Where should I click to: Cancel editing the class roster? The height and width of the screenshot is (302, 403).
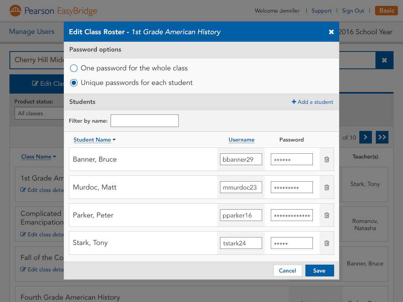[x=287, y=271]
